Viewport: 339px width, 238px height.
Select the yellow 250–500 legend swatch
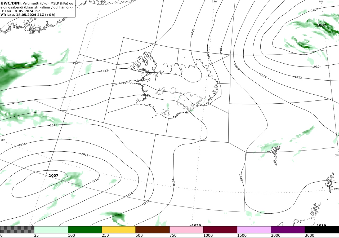pyautogui.click(x=119, y=230)
